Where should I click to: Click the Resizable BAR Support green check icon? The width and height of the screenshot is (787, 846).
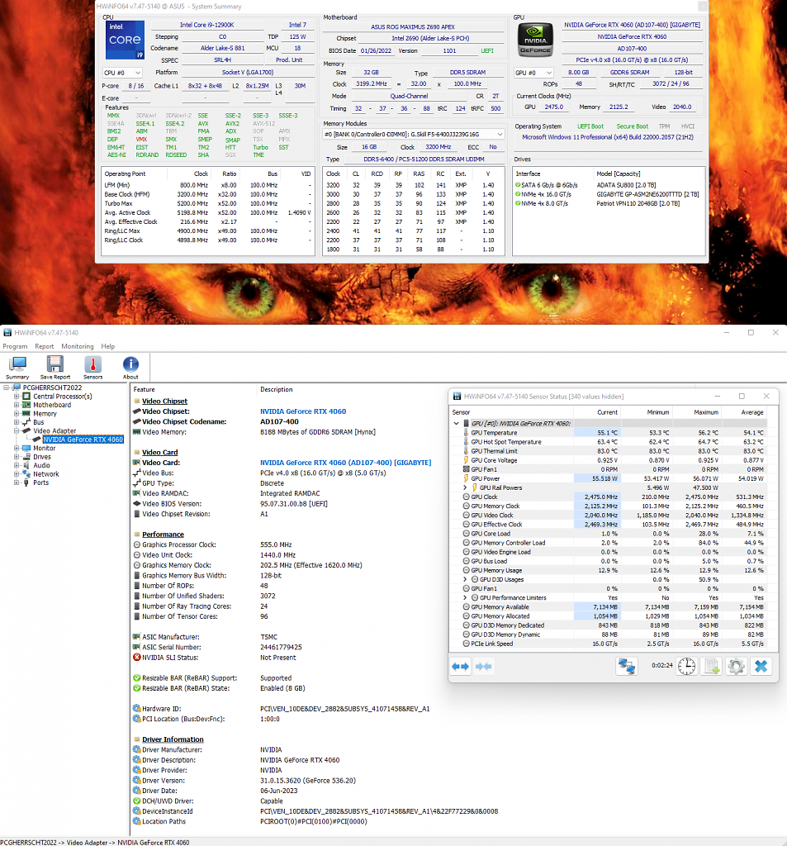(137, 677)
